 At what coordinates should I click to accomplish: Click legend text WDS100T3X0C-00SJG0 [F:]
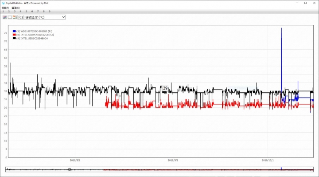click(x=34, y=31)
